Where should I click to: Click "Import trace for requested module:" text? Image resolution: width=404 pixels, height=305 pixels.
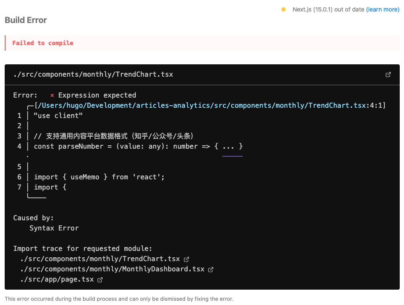[x=83, y=248]
